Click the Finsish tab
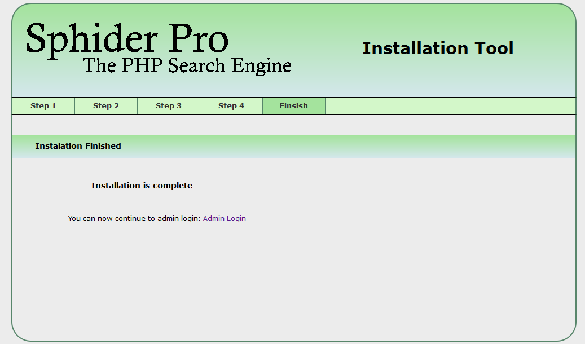Image resolution: width=585 pixels, height=344 pixels. pos(294,106)
